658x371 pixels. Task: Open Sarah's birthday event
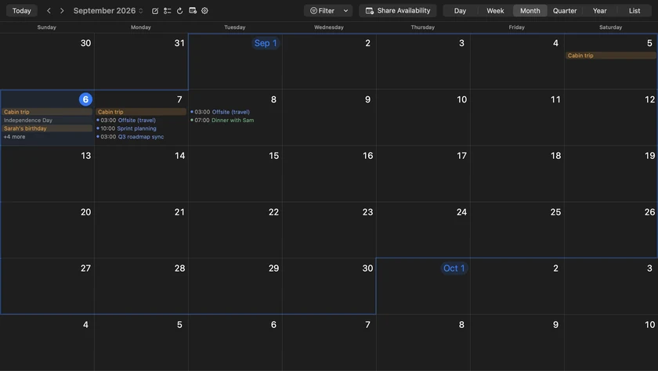click(47, 128)
